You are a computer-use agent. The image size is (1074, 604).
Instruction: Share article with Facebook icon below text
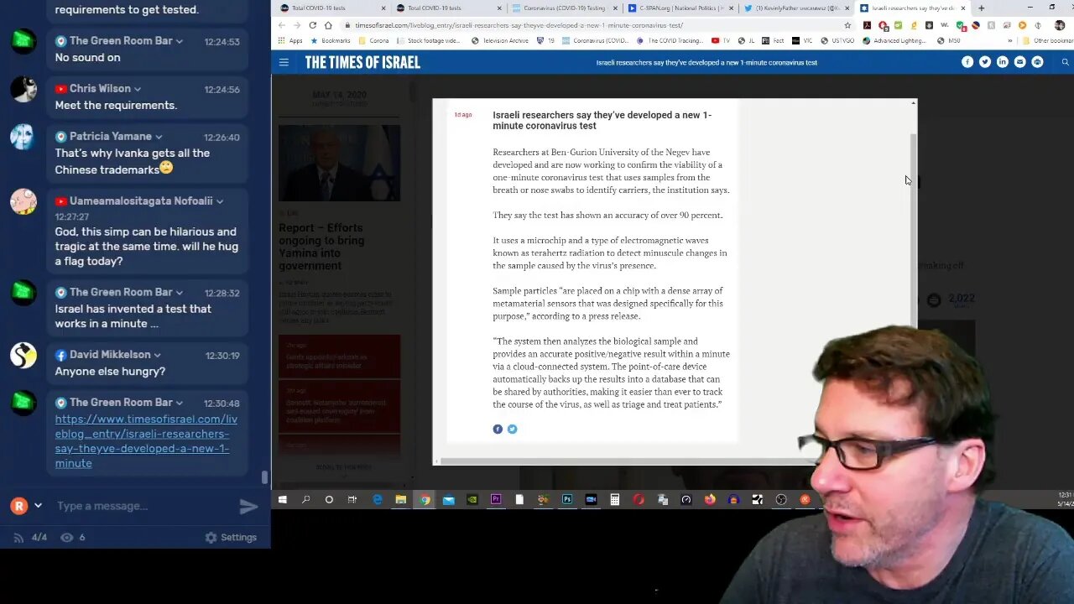click(498, 429)
